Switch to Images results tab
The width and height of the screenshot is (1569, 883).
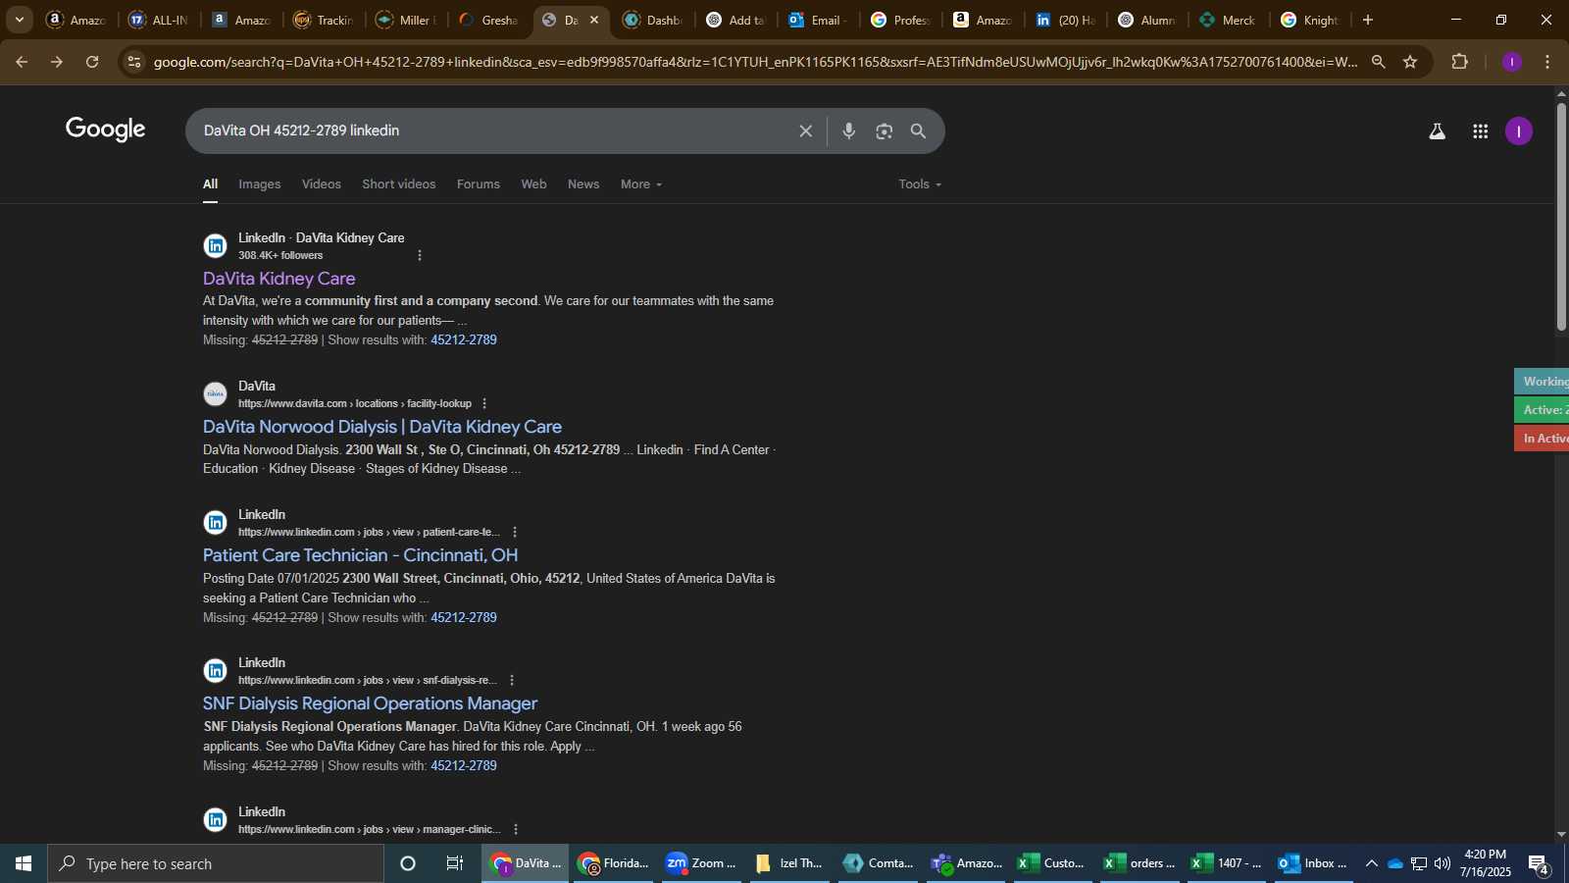pos(260,184)
